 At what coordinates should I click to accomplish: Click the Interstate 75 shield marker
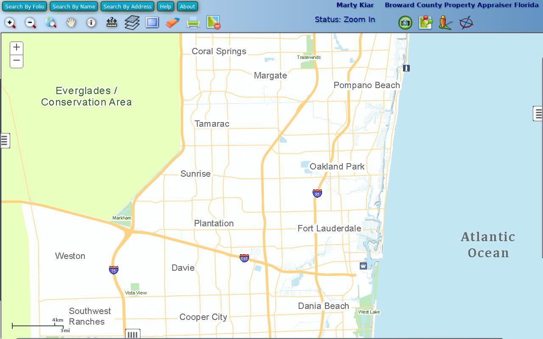coord(113,270)
